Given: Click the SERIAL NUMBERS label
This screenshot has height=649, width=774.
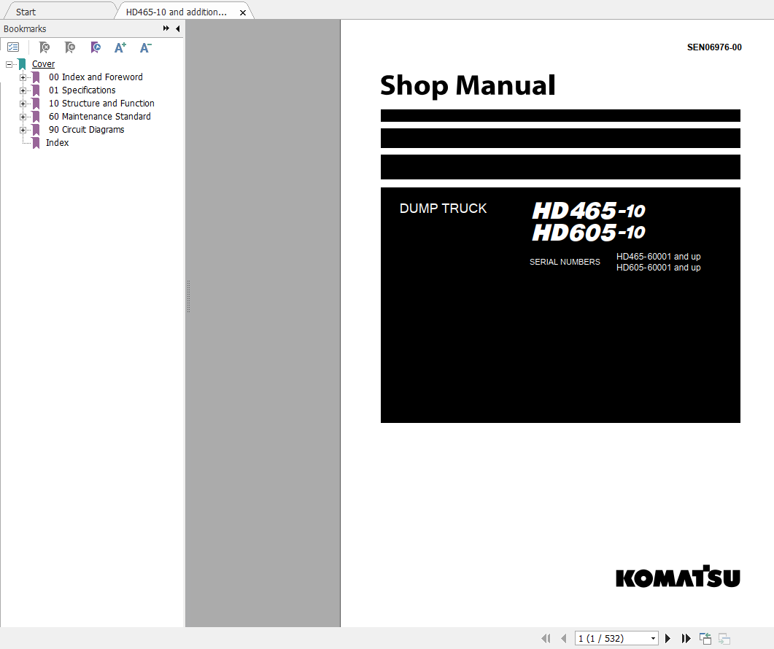Looking at the screenshot, I should click(565, 262).
